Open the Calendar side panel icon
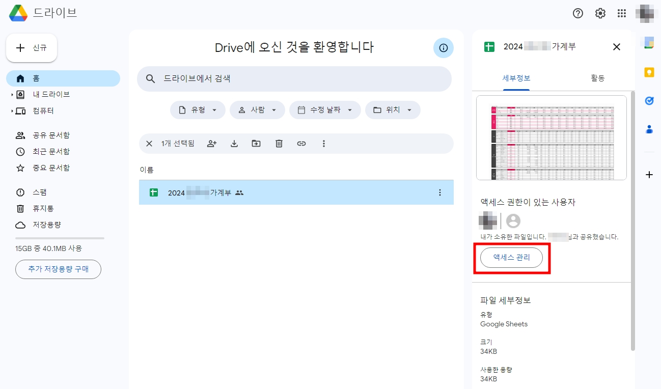Screen dimensions: 661x389 649,43
